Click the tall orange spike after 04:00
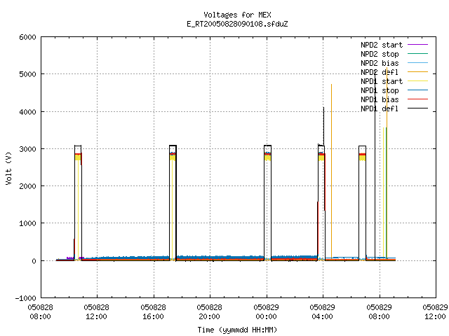The image size is (449, 336). click(x=332, y=171)
